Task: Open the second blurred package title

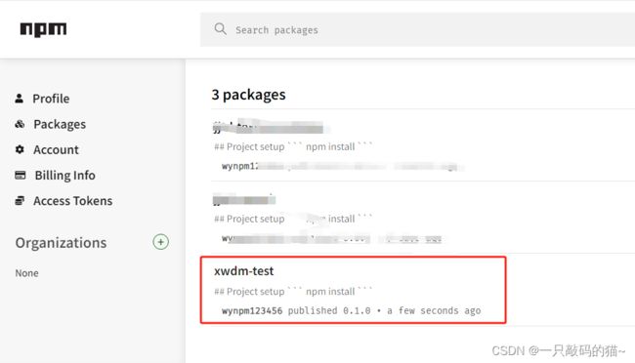Action: 244,199
